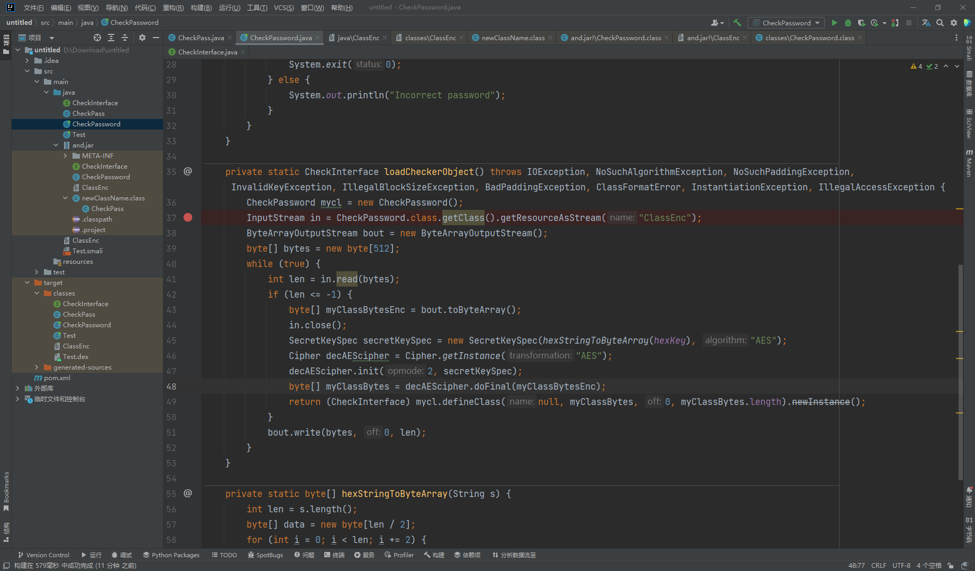Select Test.smali in project tree
Screen dimensions: 975x571
[x=87, y=251]
